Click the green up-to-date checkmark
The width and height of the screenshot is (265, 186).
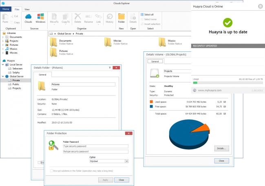pos(227,23)
